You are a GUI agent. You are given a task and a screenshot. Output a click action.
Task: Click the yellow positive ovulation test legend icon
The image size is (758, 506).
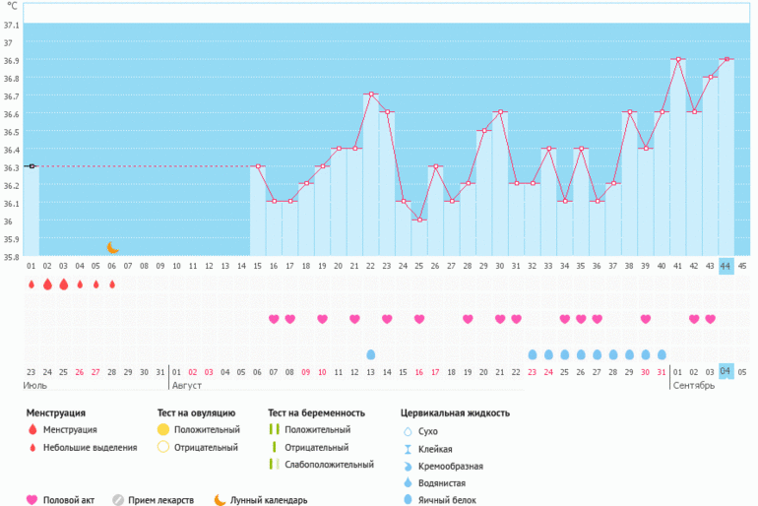162,430
